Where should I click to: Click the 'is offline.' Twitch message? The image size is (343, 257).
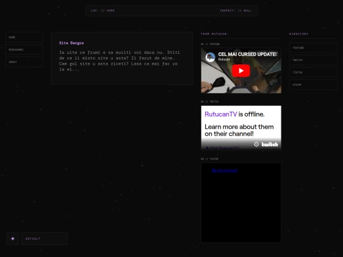pos(252,114)
